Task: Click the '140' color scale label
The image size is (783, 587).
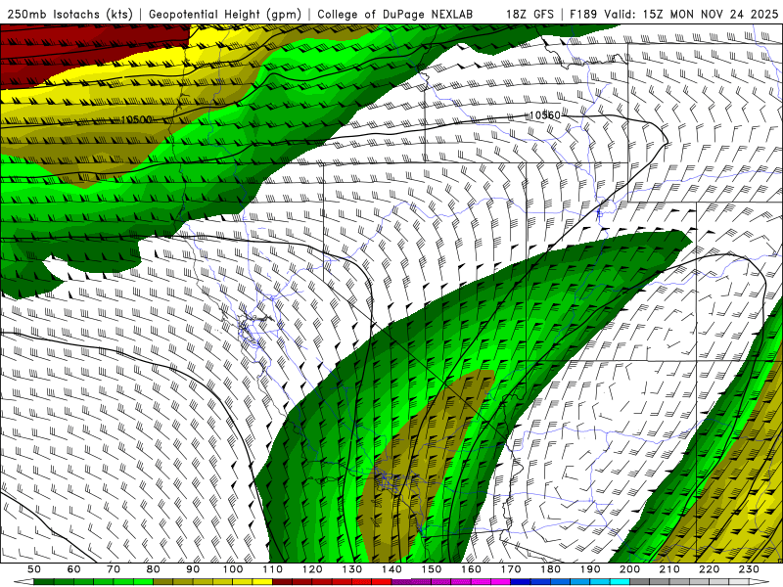Action: [391, 569]
